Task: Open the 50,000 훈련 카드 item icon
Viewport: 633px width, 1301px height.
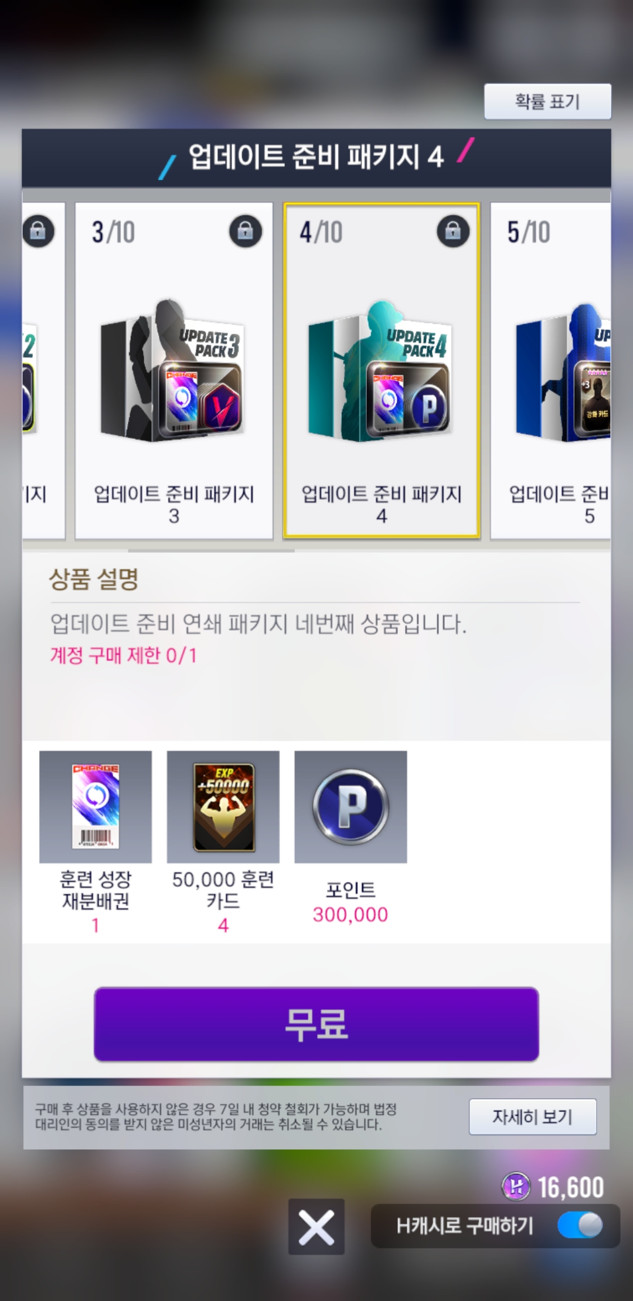Action: (x=223, y=806)
